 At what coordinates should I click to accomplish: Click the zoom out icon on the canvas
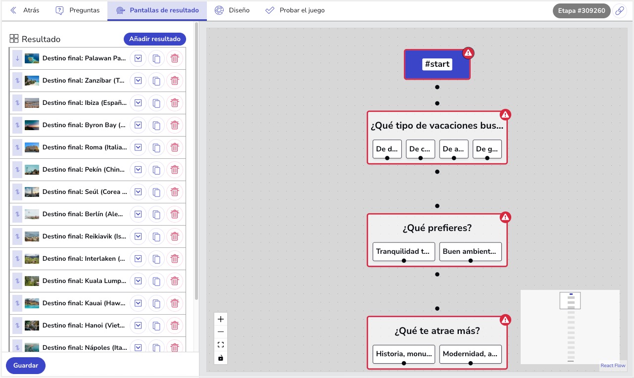point(220,331)
